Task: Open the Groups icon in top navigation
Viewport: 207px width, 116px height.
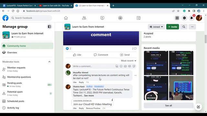Action: (x=120, y=18)
